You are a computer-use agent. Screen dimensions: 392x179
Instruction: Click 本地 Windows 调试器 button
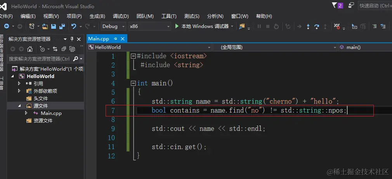point(203,26)
